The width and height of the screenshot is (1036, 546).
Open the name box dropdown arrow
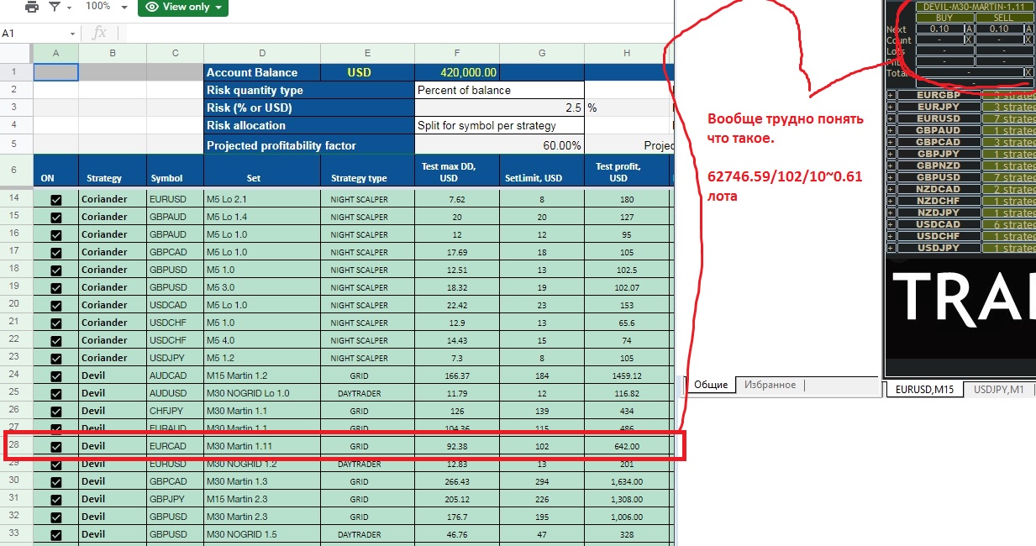[x=71, y=33]
